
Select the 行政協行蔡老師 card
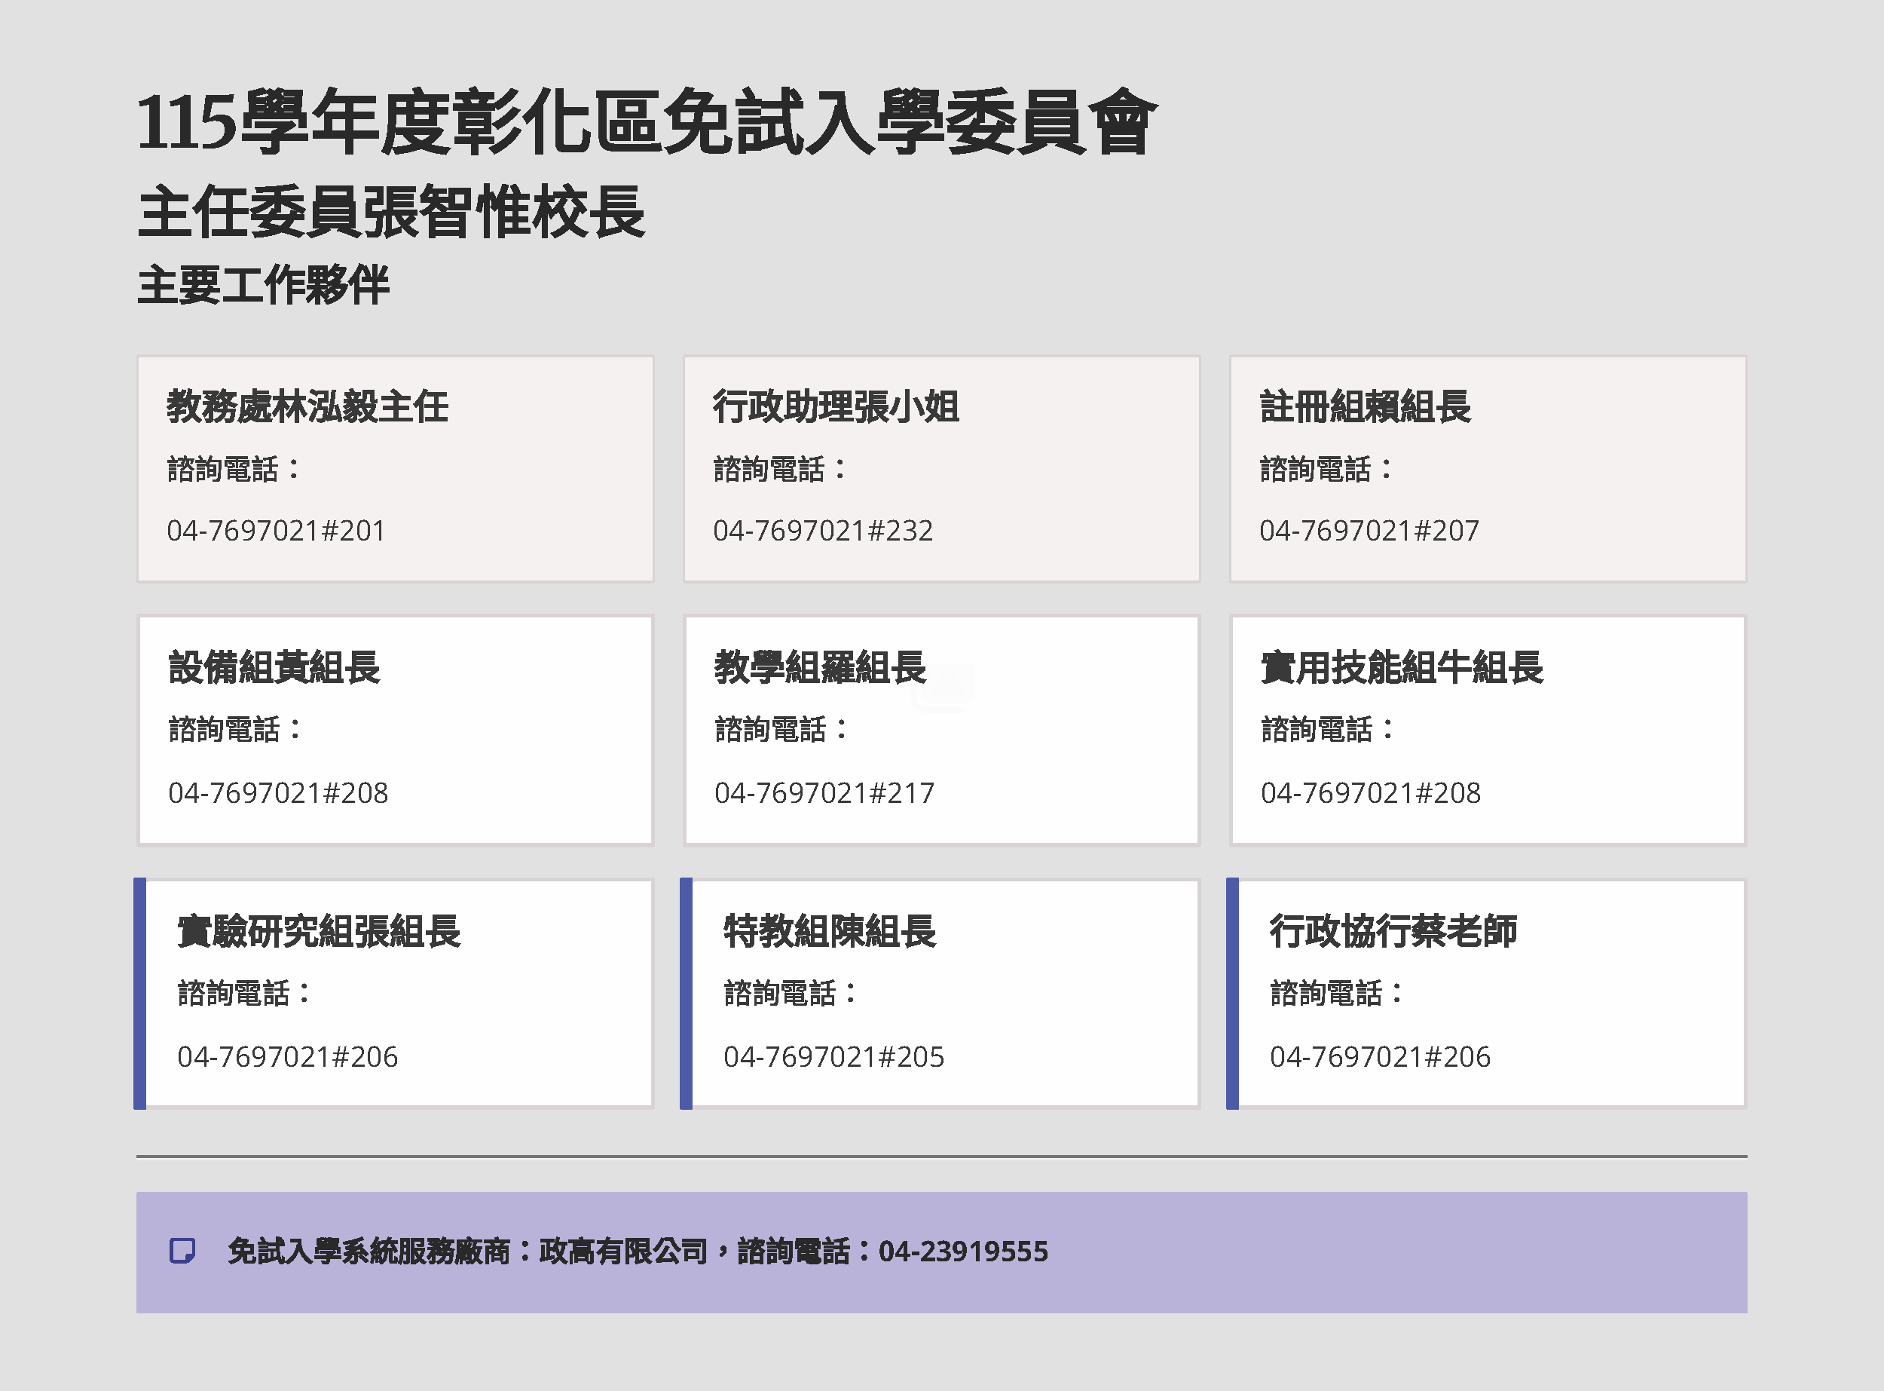pyautogui.click(x=1488, y=994)
